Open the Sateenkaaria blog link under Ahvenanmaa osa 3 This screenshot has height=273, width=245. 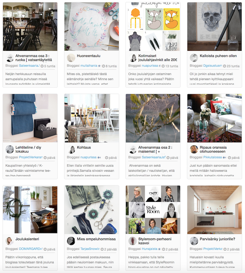(29, 66)
